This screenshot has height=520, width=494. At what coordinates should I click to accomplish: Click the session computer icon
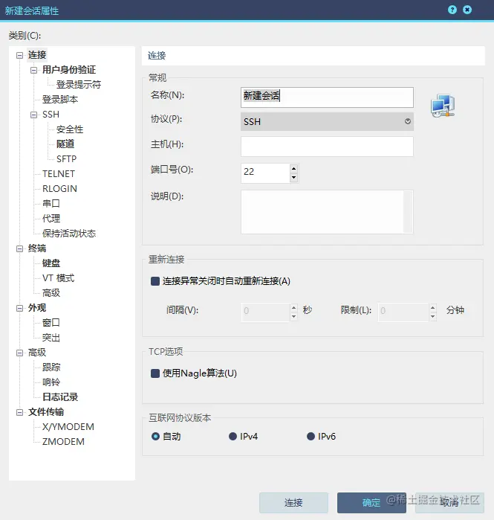pos(443,106)
